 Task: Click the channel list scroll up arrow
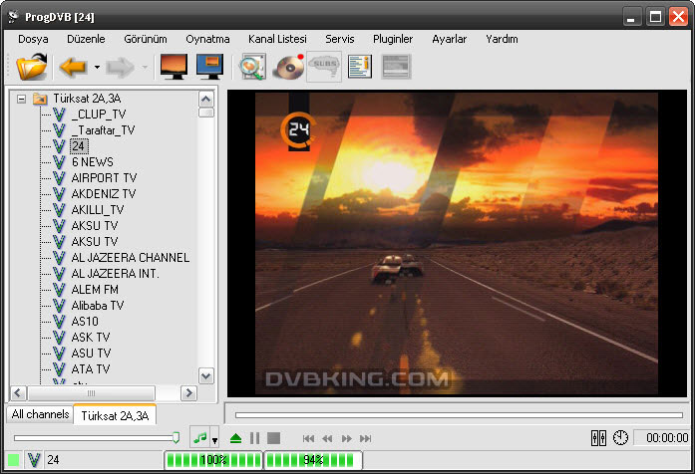206,99
